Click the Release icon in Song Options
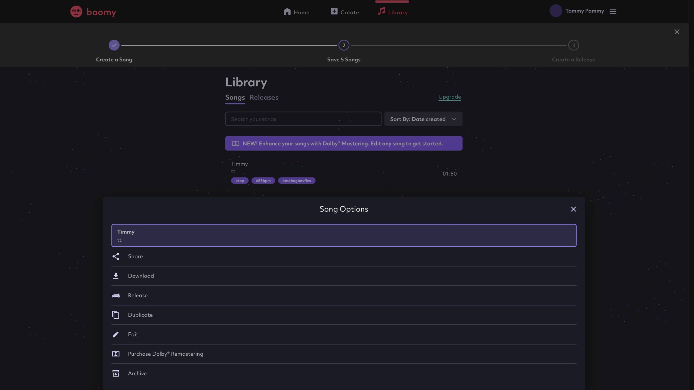Screen dimensions: 694x390 (116, 295)
